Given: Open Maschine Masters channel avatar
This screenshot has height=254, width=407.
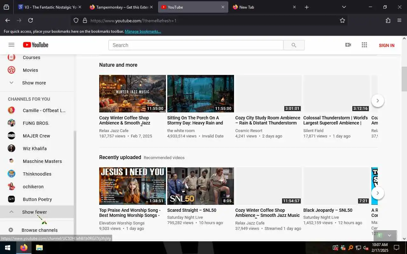Looking at the screenshot, I should click(x=11, y=161).
